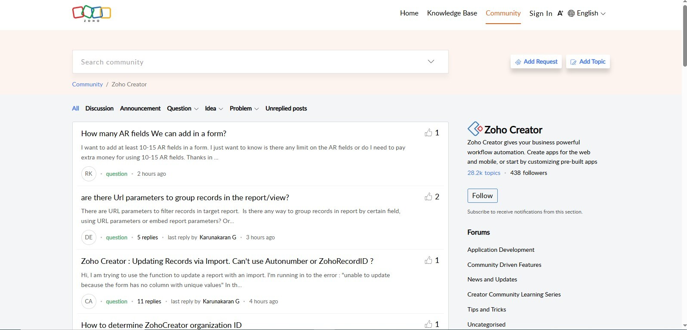Click the Zoho Creator product logo icon
Viewport: 687px width, 330px height.
tap(475, 129)
